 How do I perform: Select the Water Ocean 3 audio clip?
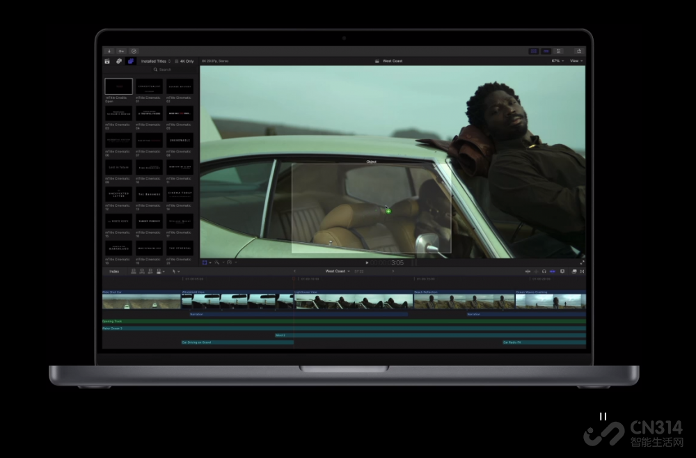[x=344, y=329]
